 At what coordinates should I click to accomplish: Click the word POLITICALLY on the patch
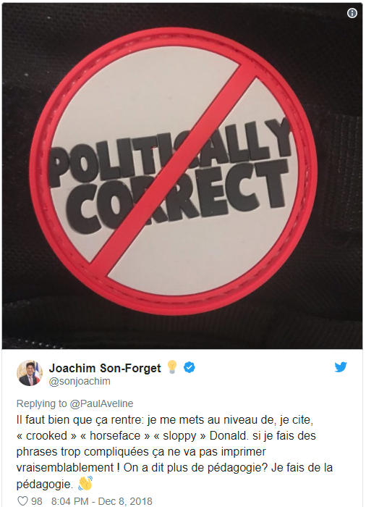coord(168,154)
